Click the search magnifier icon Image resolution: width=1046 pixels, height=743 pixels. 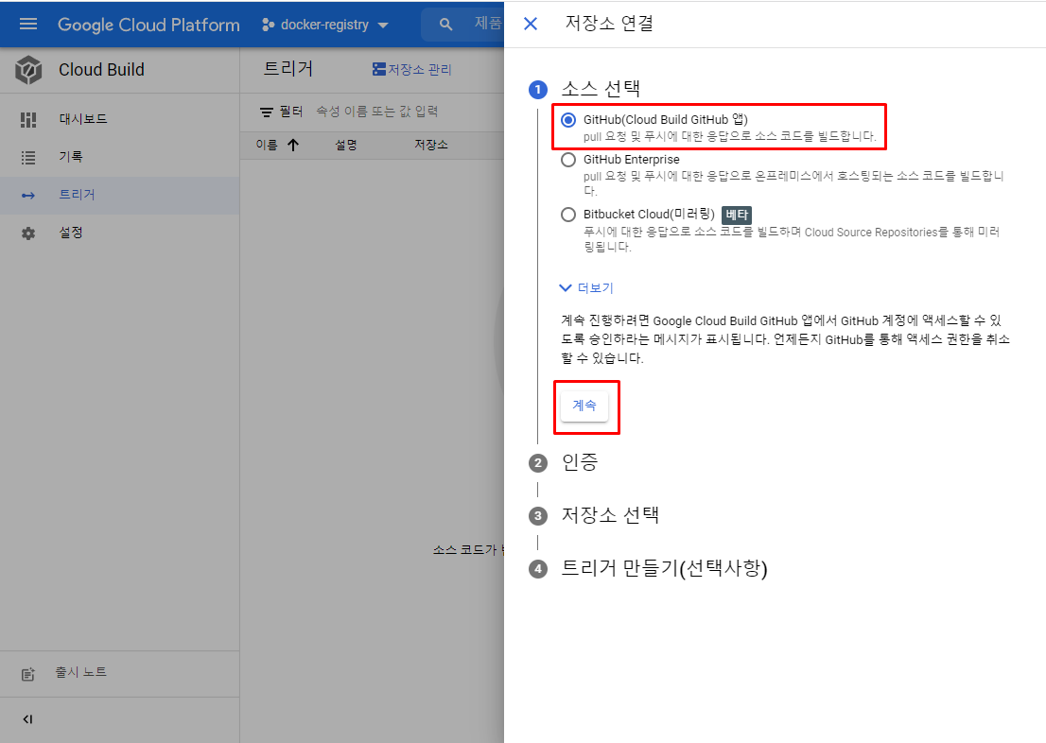445,25
